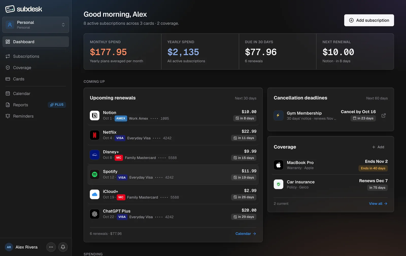The image size is (406, 256).
Task: Open the Disney+ subscription name
Action: coord(111,152)
